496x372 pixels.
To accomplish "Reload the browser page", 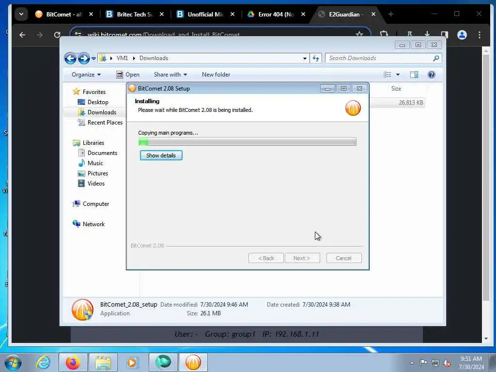I will point(57,35).
